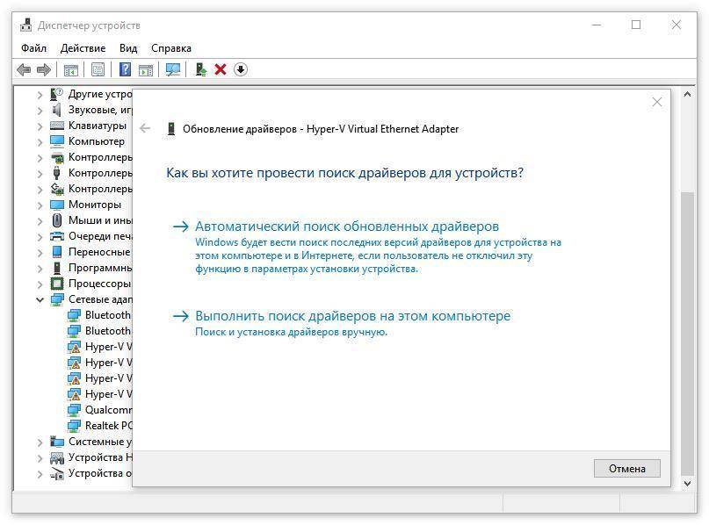Click the Очереди печати printer icon
This screenshot has height=525, width=709.
pos(57,236)
